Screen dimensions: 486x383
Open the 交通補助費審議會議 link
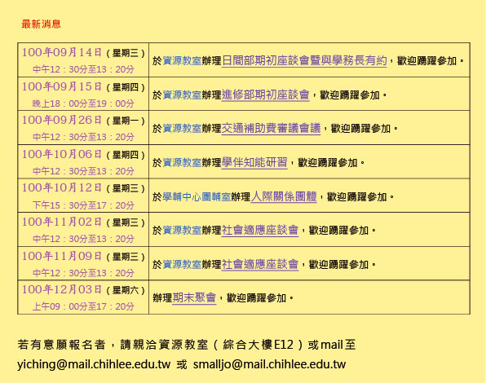[272, 128]
